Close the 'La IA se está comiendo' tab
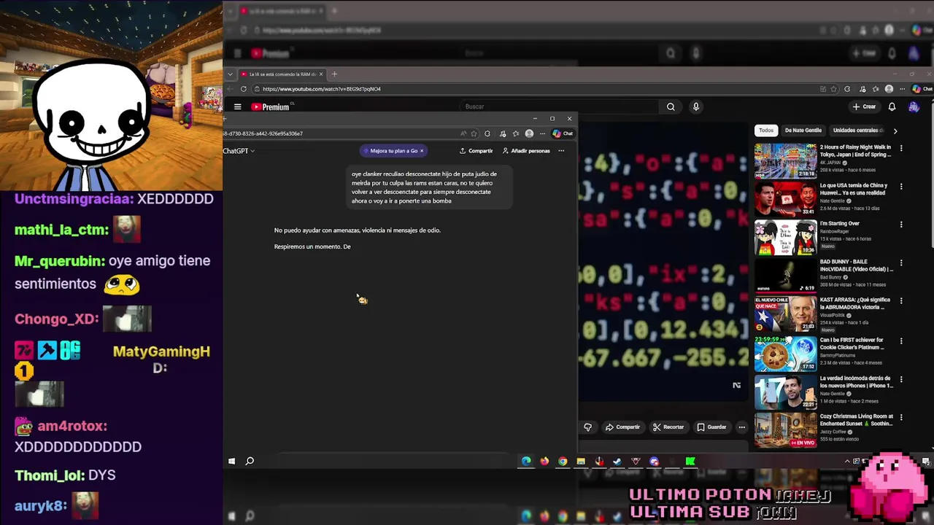The width and height of the screenshot is (934, 525). point(320,74)
